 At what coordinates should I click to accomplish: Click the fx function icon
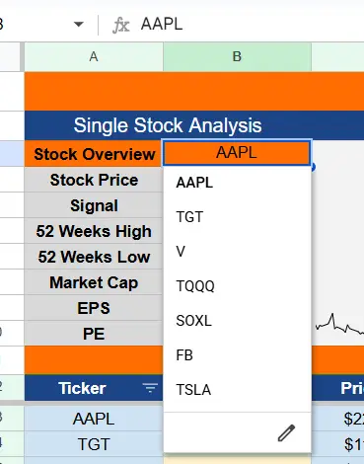click(121, 25)
